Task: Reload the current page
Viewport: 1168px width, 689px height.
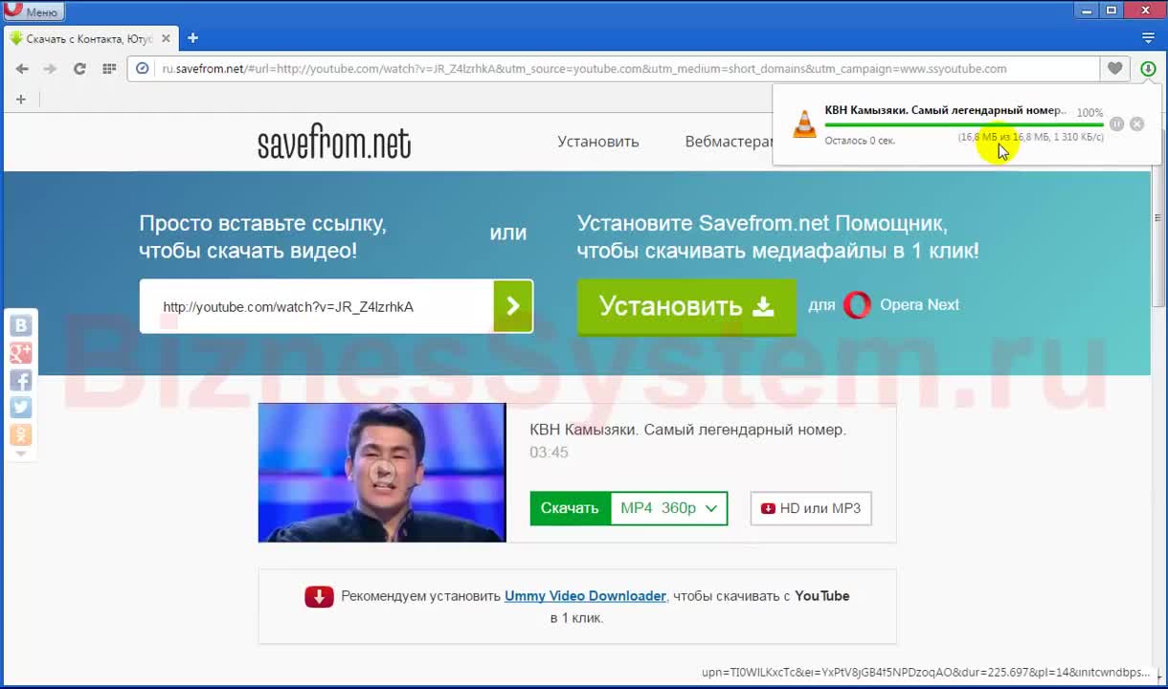Action: [79, 69]
